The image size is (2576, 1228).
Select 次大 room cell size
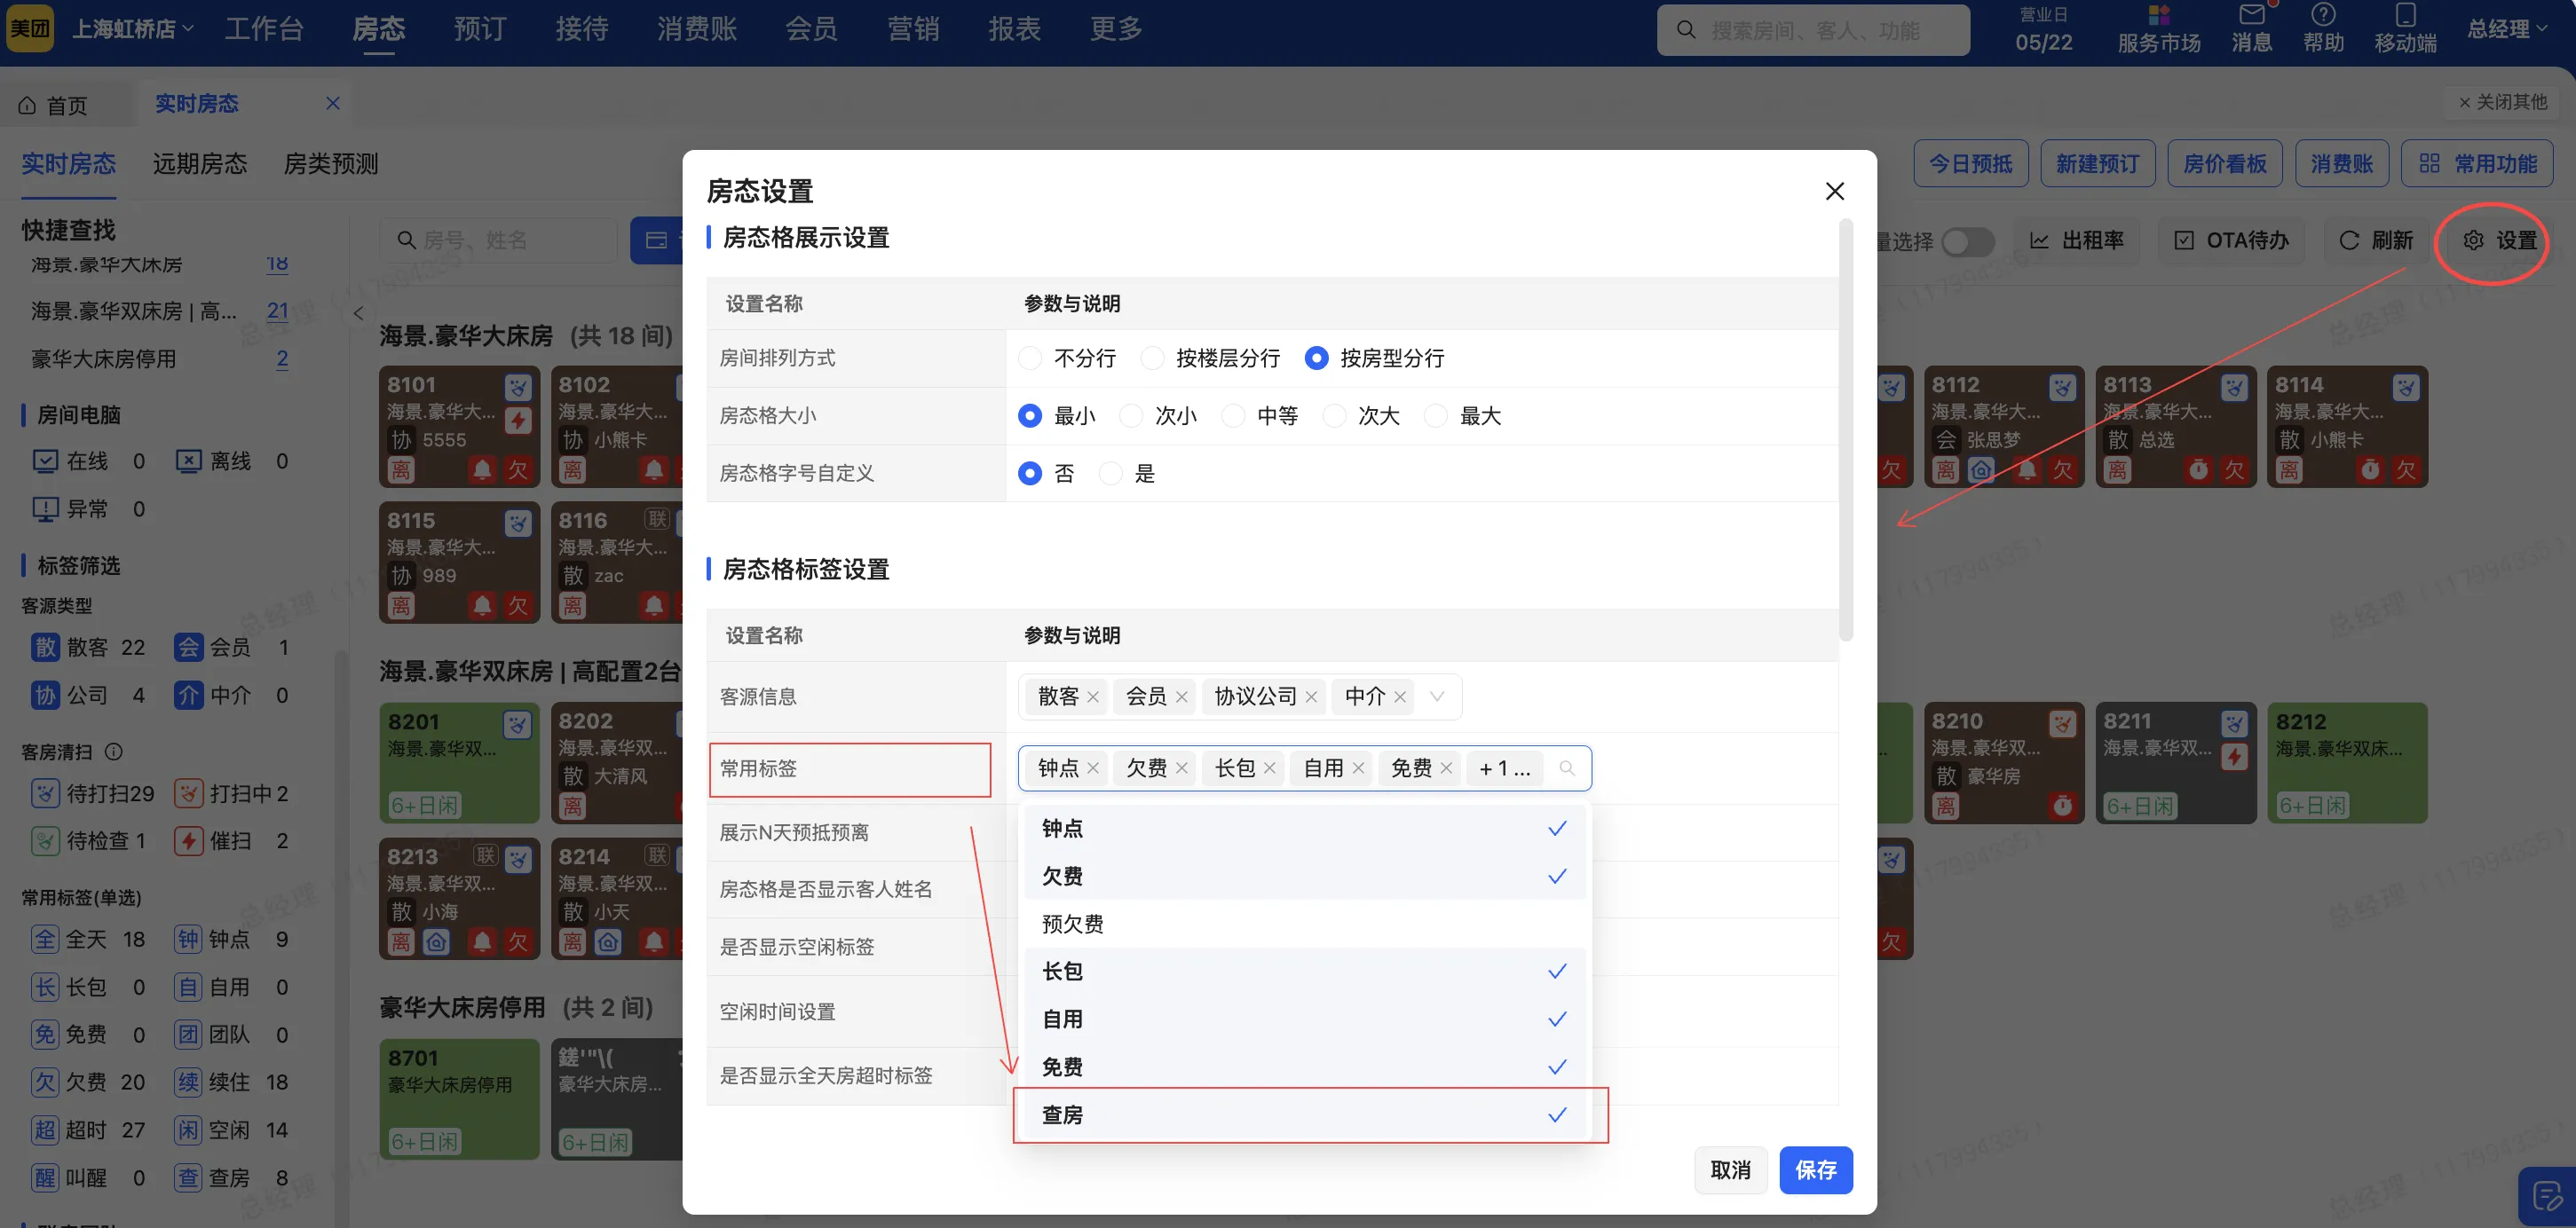pos(1334,415)
